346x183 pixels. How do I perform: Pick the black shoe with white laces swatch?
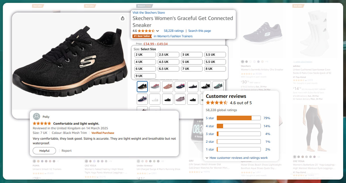point(206,87)
